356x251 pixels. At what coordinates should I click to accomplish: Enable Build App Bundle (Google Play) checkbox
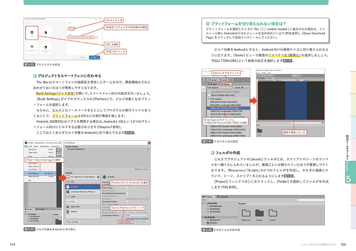[127, 193]
